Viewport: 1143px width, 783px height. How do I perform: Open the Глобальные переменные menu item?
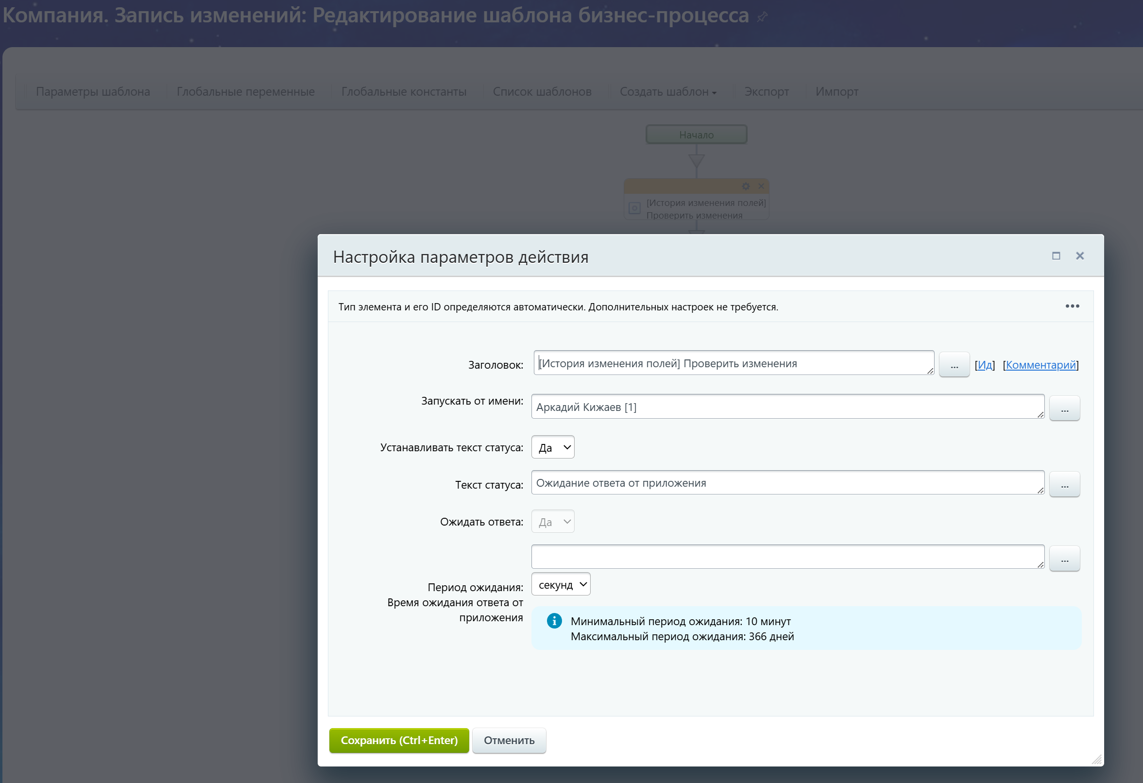click(x=245, y=92)
